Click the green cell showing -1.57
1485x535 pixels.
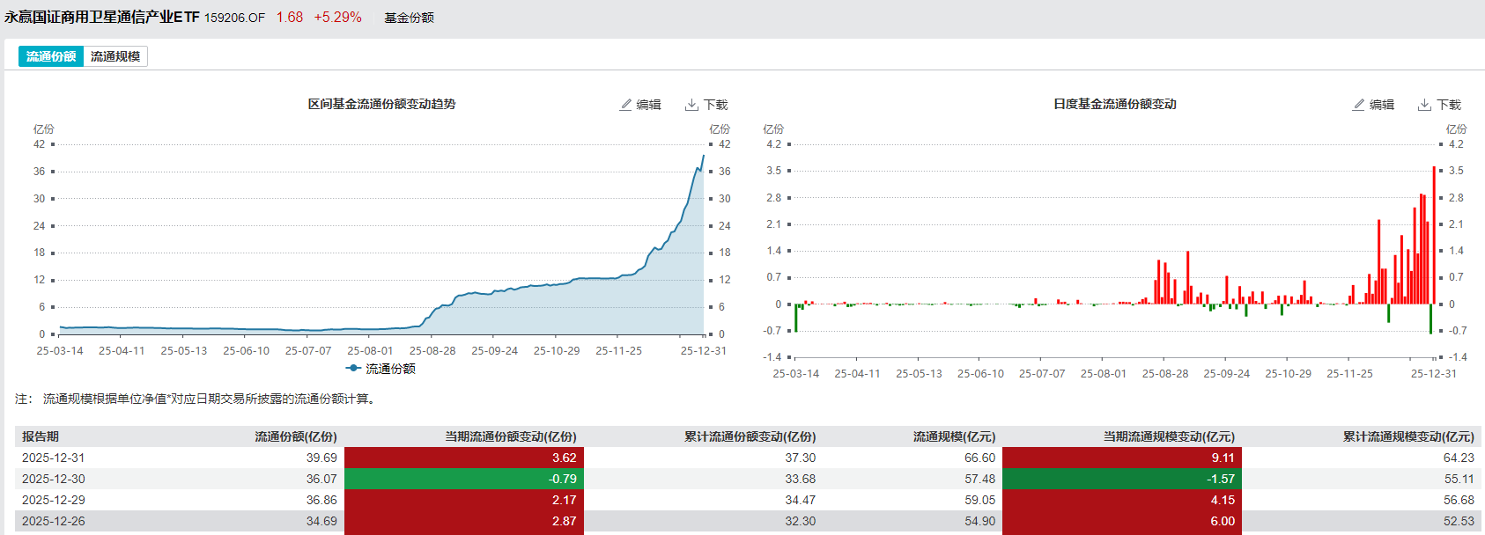tap(1122, 479)
